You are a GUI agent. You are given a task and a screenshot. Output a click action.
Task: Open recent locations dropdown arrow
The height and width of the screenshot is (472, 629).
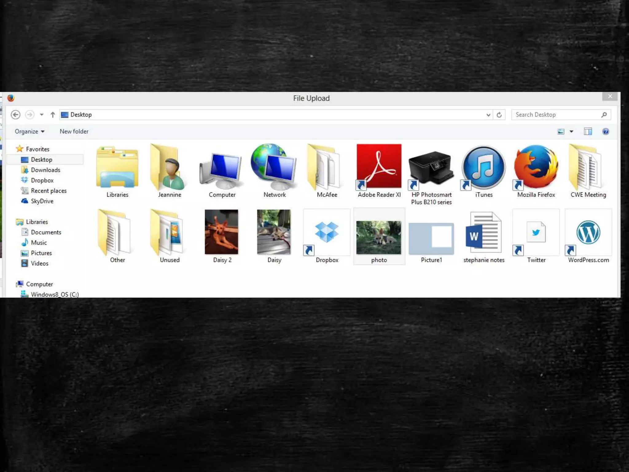point(41,115)
